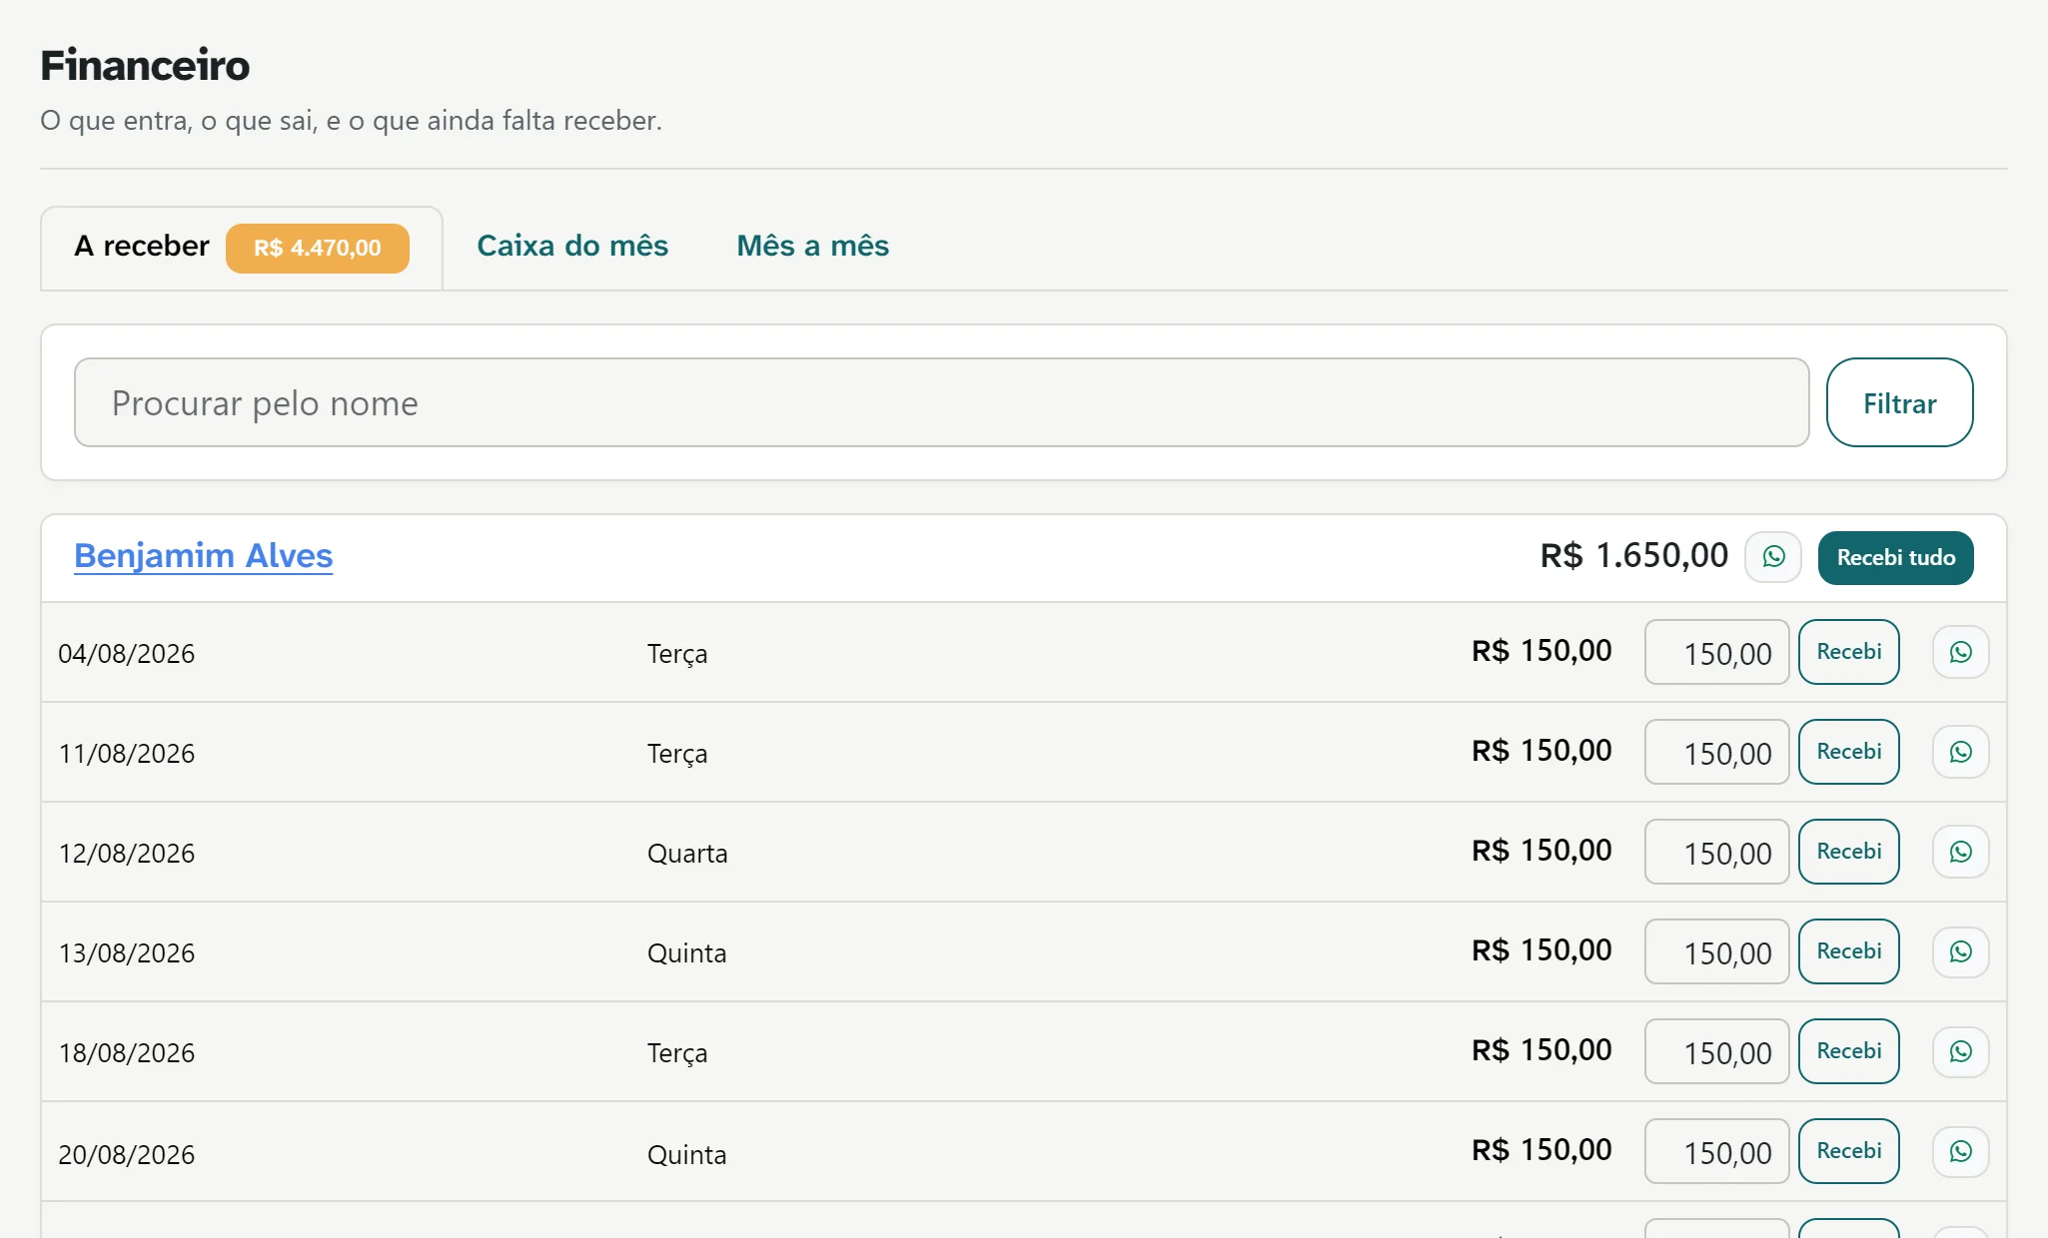
Task: Click Quinta in the 13/08/2026 row
Action: tap(686, 953)
